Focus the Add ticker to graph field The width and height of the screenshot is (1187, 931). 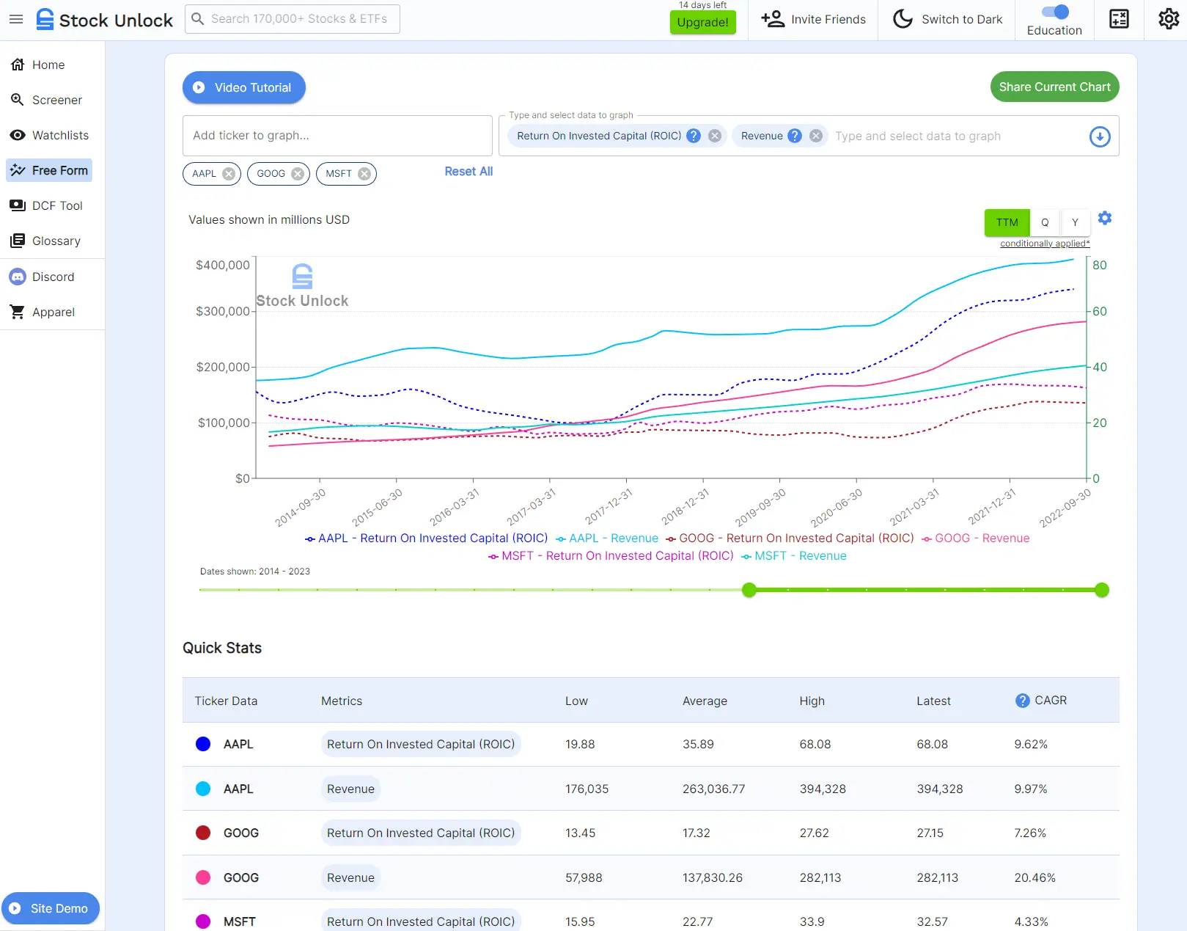[337, 136]
